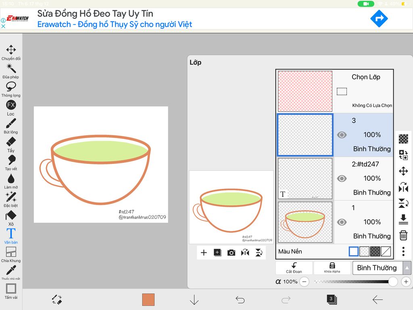Toggle Khóa Alpha lock
The image size is (413, 310).
pos(332,268)
